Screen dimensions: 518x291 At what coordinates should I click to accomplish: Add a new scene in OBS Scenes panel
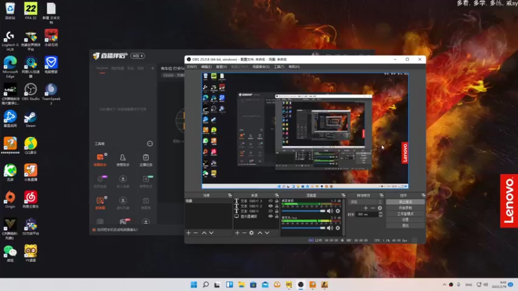click(x=188, y=233)
